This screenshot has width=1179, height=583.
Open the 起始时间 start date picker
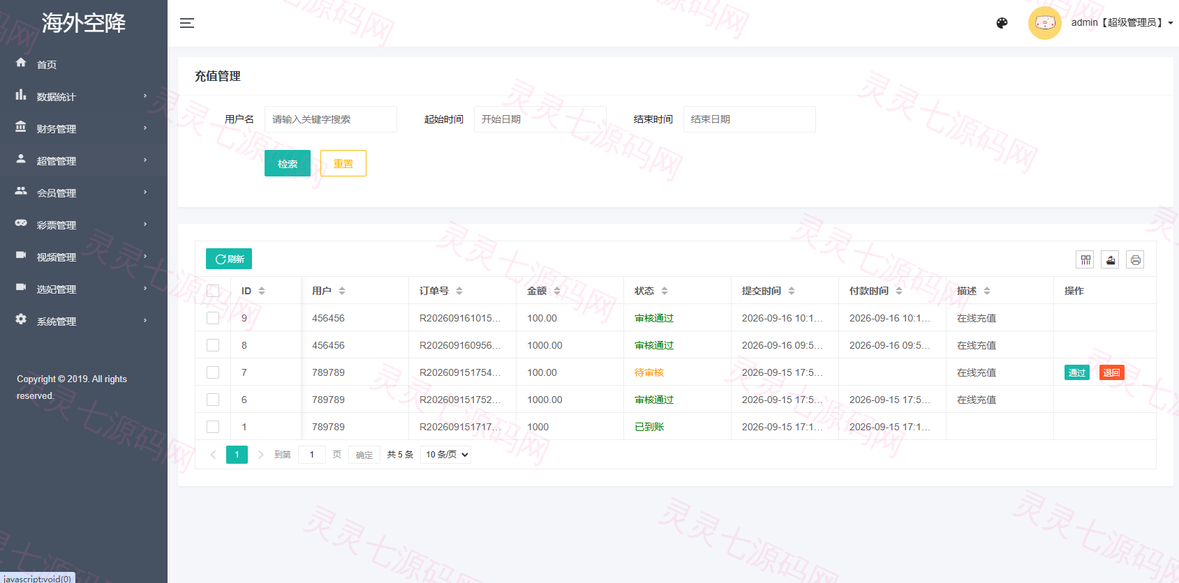click(x=540, y=119)
